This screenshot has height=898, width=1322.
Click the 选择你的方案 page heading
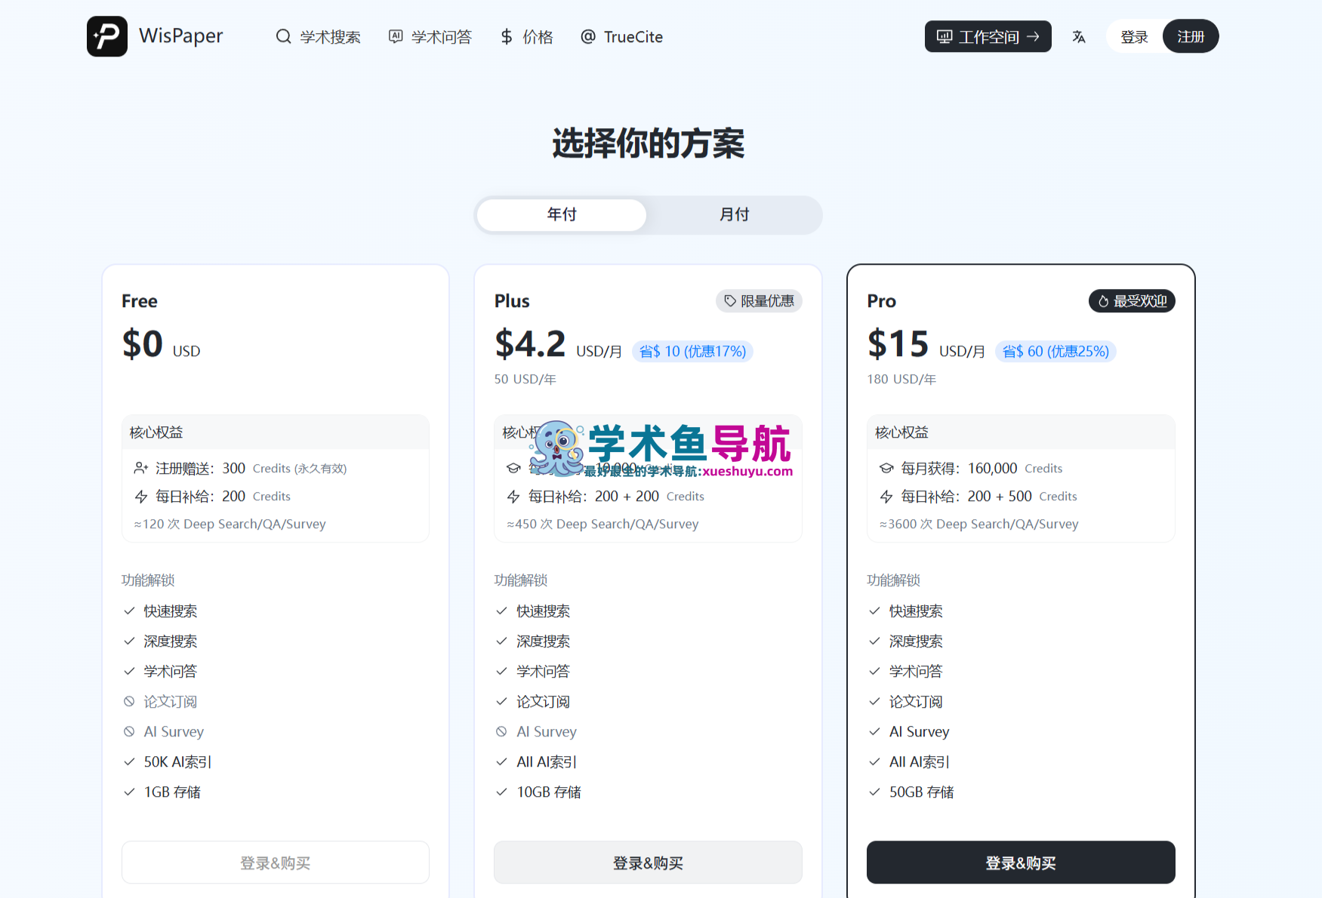point(648,143)
